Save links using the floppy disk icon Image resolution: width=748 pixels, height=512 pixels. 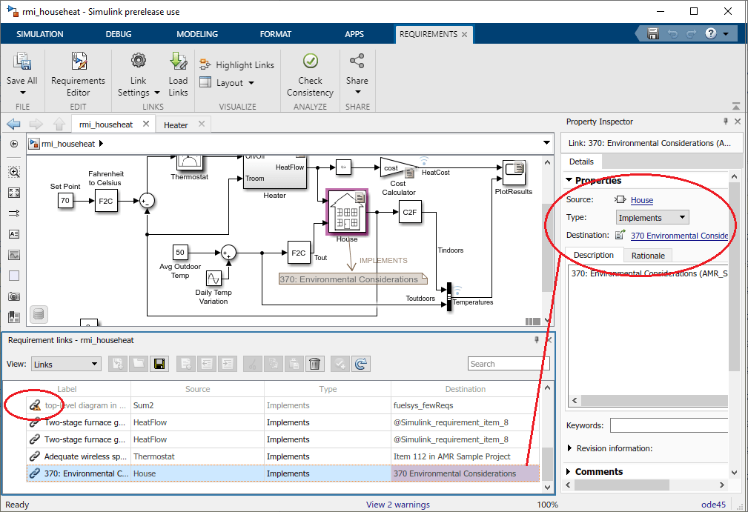coord(158,364)
